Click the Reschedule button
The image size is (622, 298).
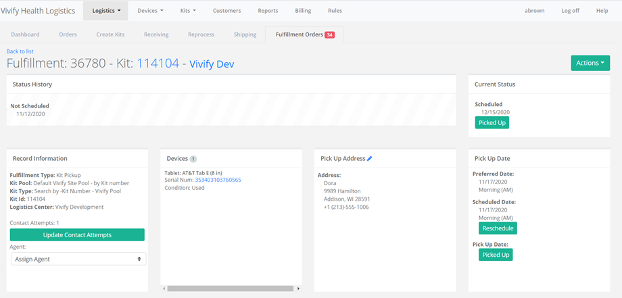pos(498,228)
